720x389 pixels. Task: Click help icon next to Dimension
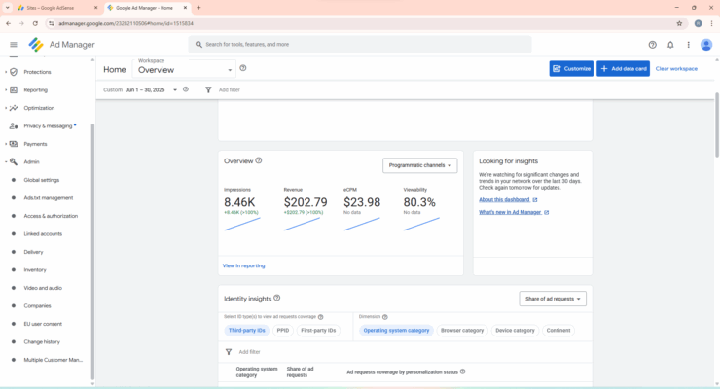384,317
